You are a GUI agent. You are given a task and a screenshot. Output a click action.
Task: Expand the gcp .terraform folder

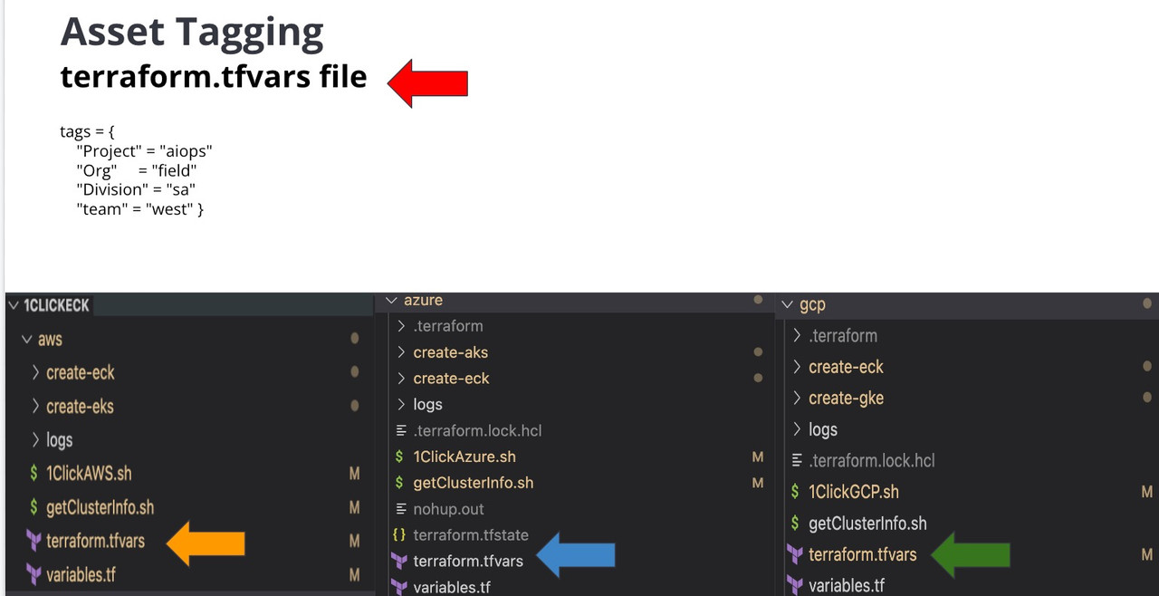[x=797, y=335]
